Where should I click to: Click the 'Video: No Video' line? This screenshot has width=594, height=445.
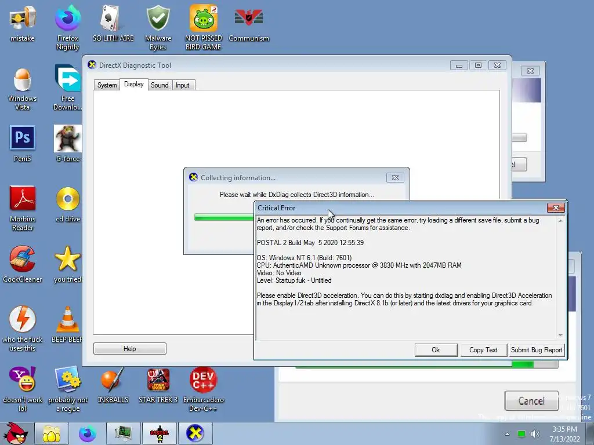pyautogui.click(x=279, y=273)
